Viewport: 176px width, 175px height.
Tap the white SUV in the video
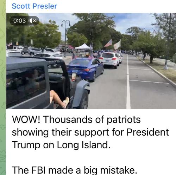(x=109, y=60)
